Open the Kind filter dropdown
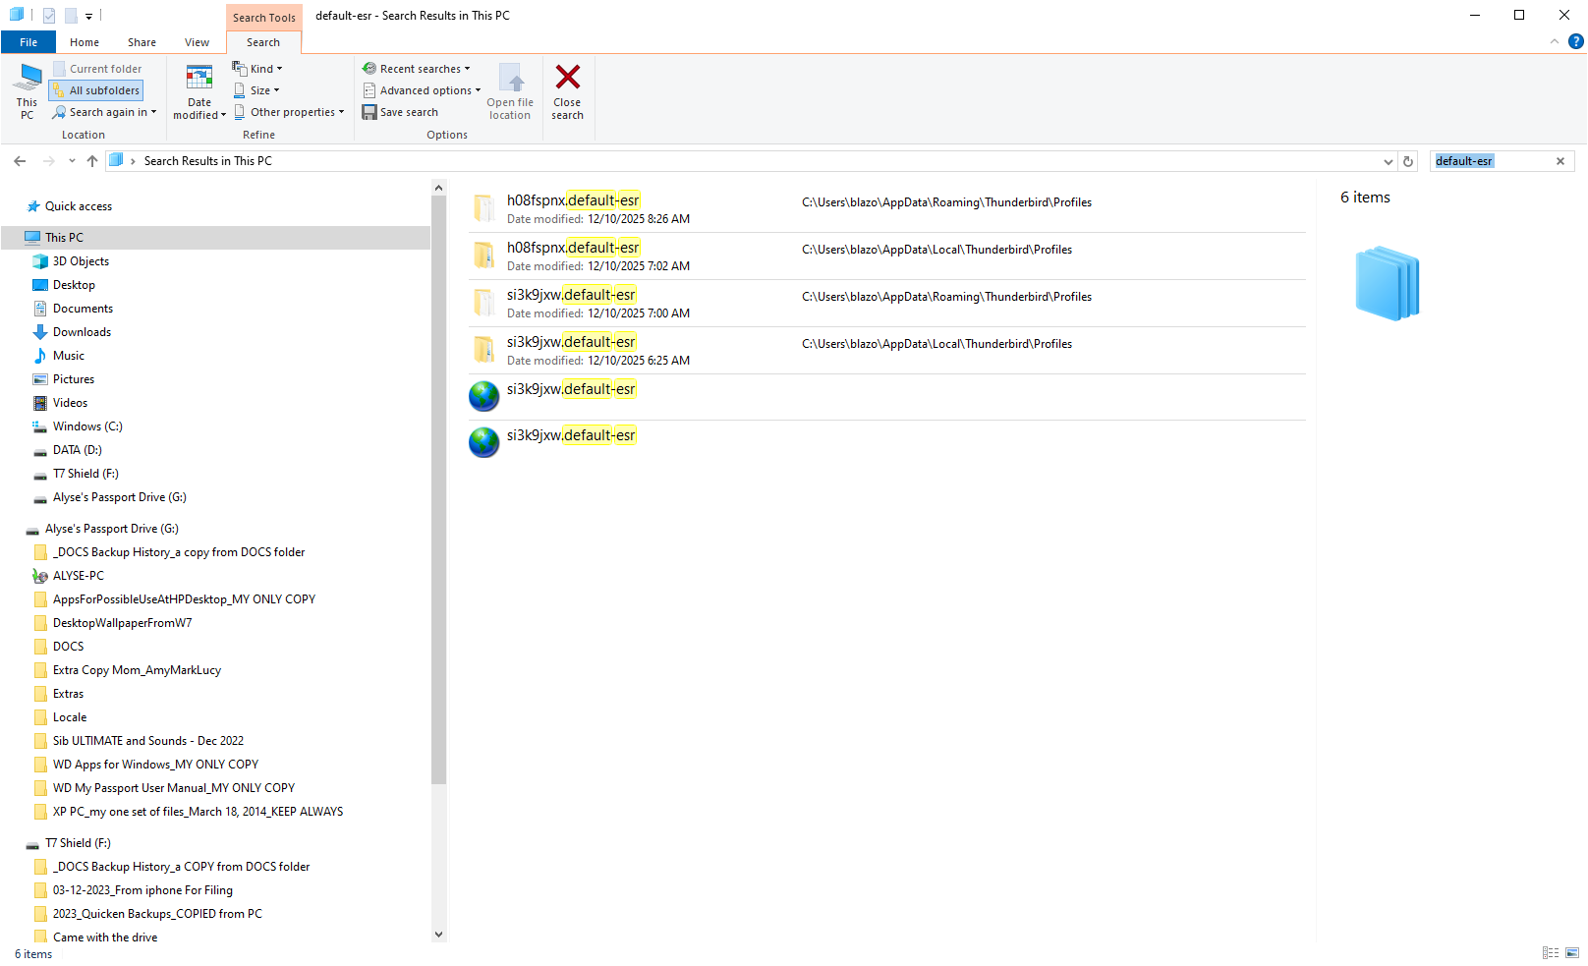Image resolution: width=1588 pixels, height=966 pixels. click(257, 69)
